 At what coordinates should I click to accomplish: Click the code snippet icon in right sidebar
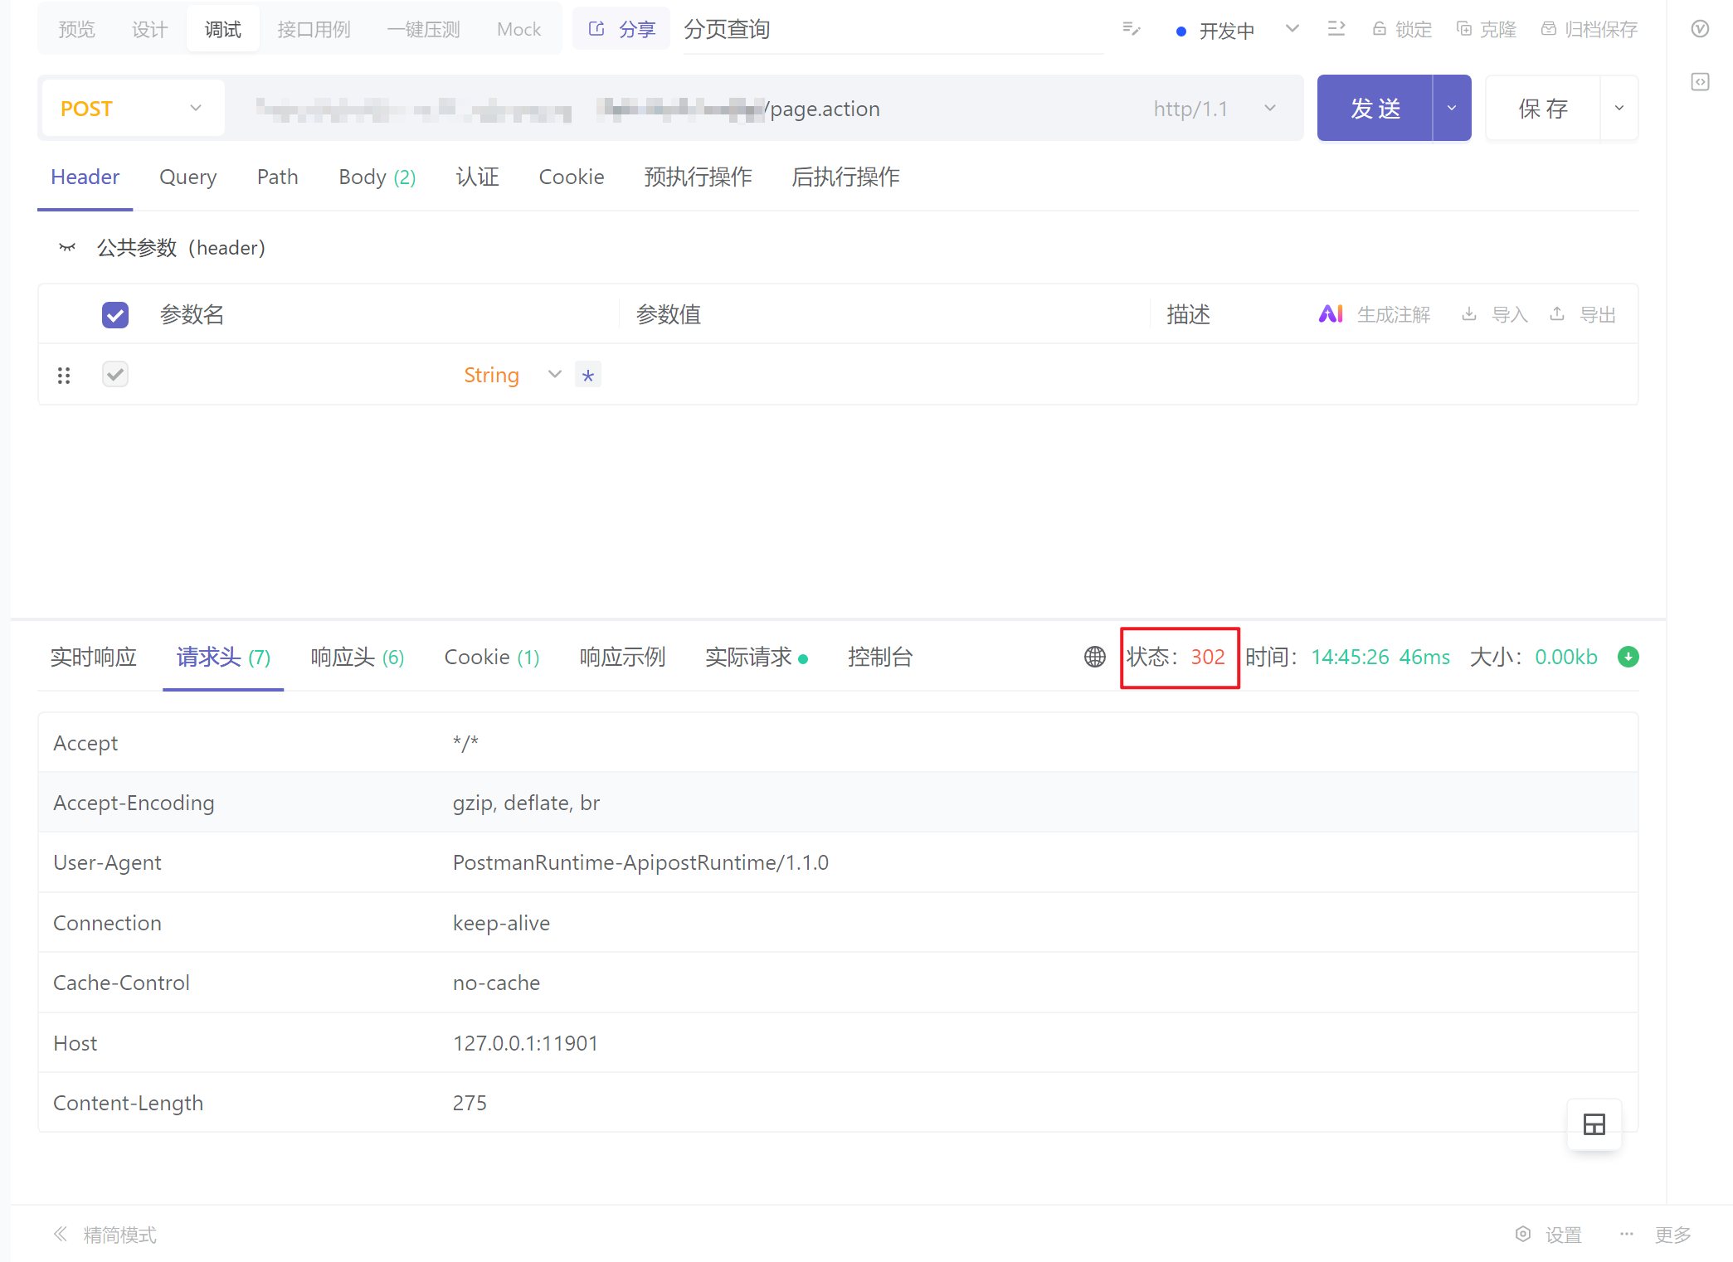coord(1700,81)
